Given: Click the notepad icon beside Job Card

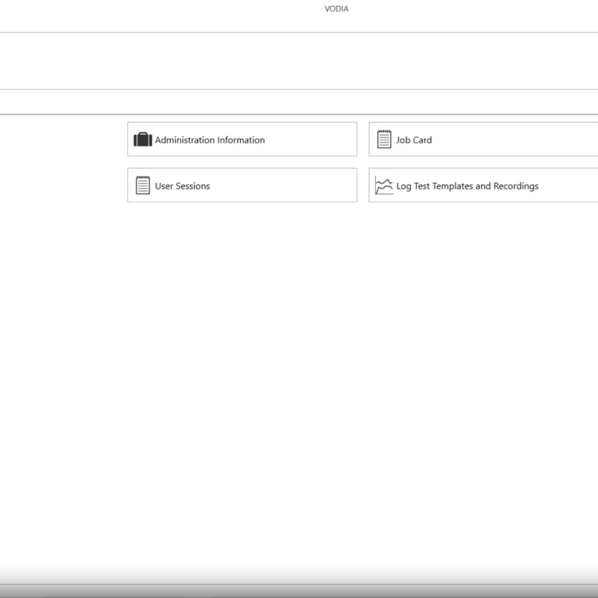Looking at the screenshot, I should click(384, 139).
